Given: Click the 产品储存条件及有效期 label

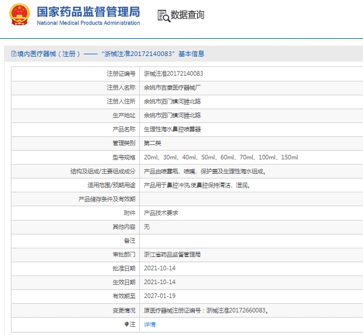Looking at the screenshot, I should (x=107, y=199).
